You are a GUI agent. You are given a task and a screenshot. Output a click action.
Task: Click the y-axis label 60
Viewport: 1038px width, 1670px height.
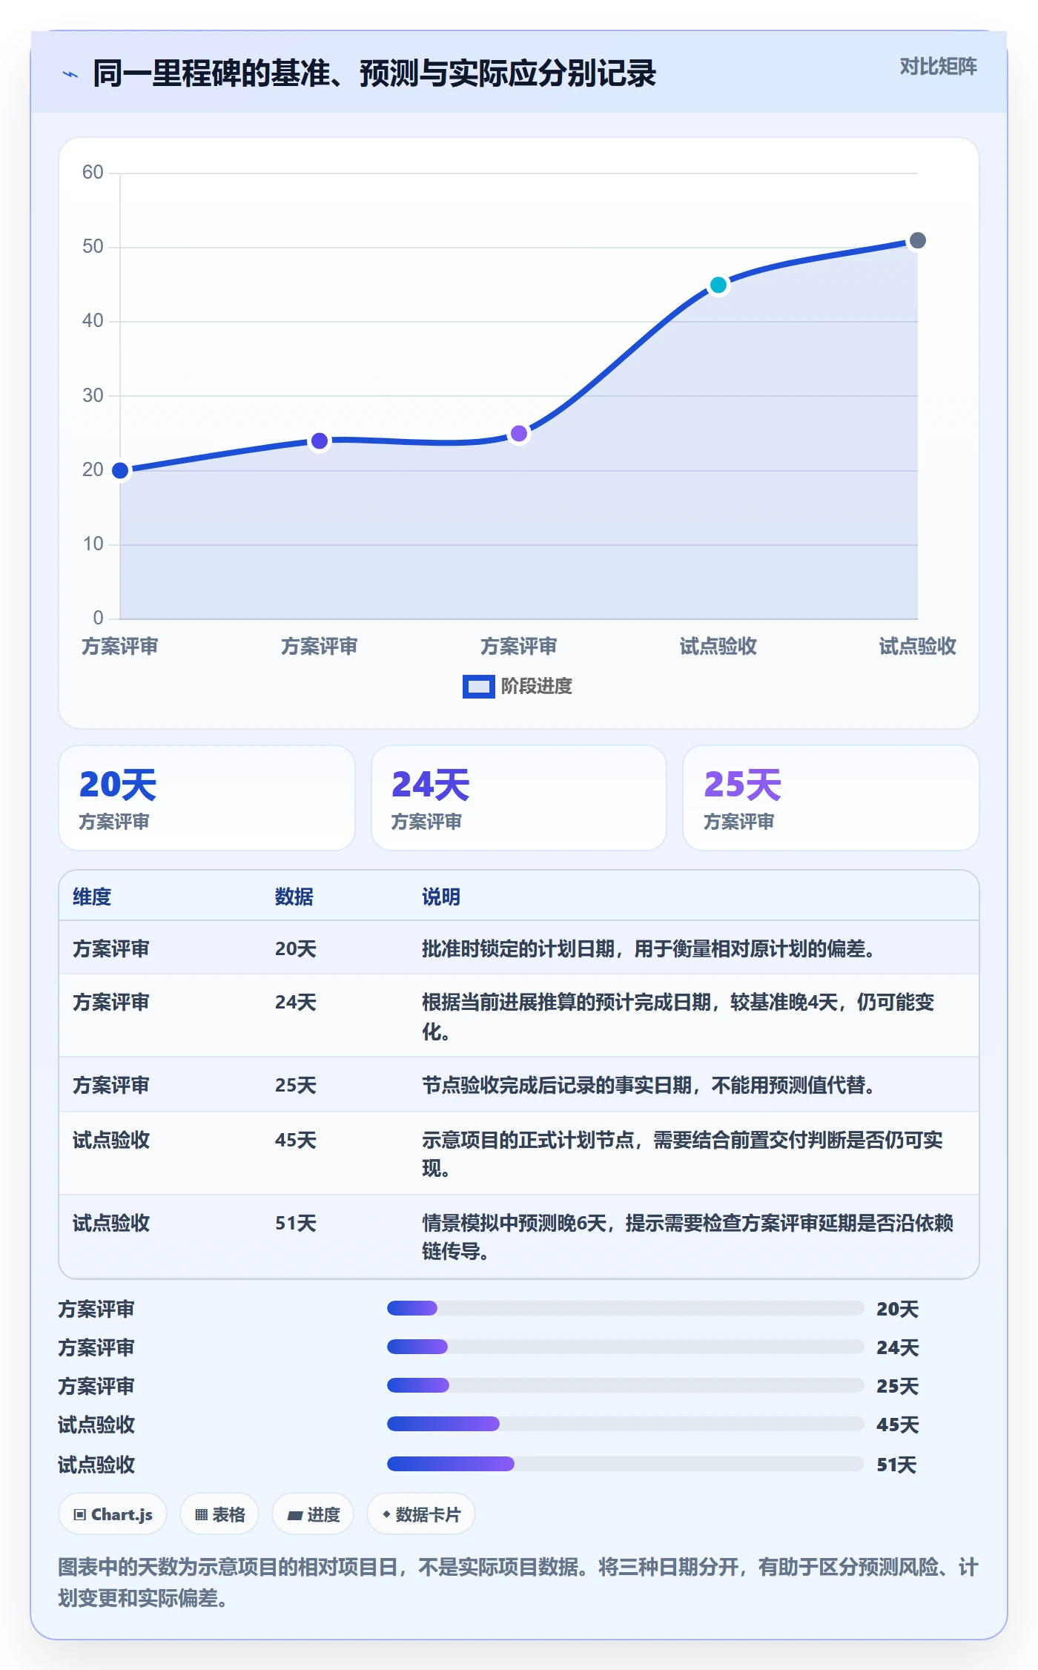click(93, 172)
